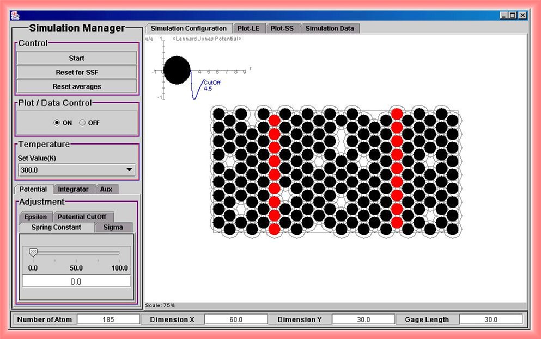
Task: Turn Plot/Data Control OFF
Action: tap(83, 123)
